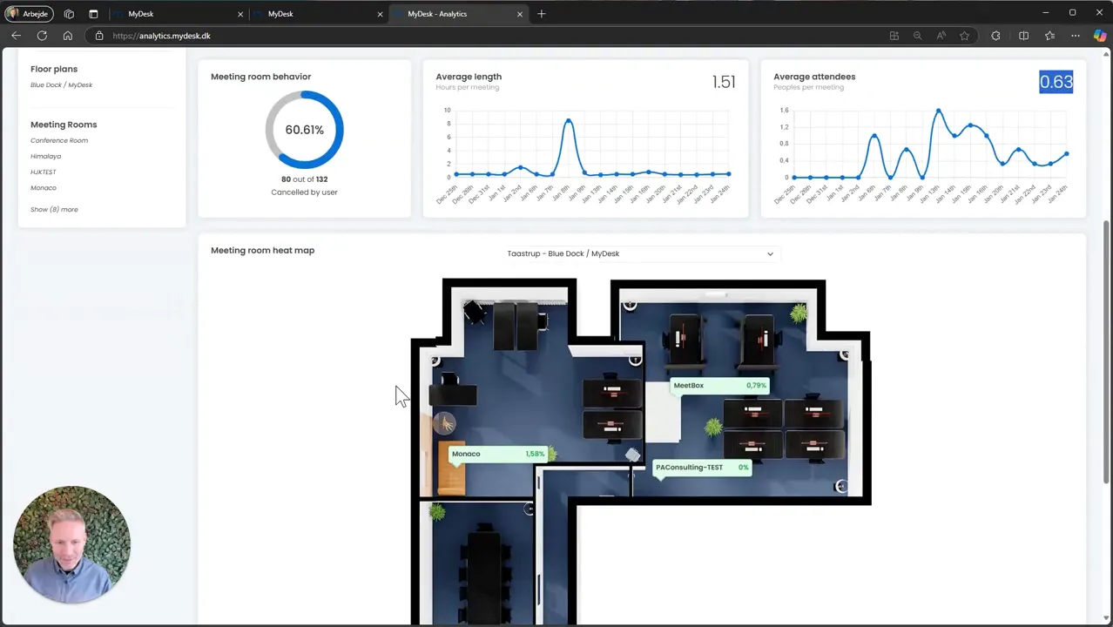The width and height of the screenshot is (1113, 627).
Task: Select Monaco in the Meeting Rooms list
Action: [44, 187]
